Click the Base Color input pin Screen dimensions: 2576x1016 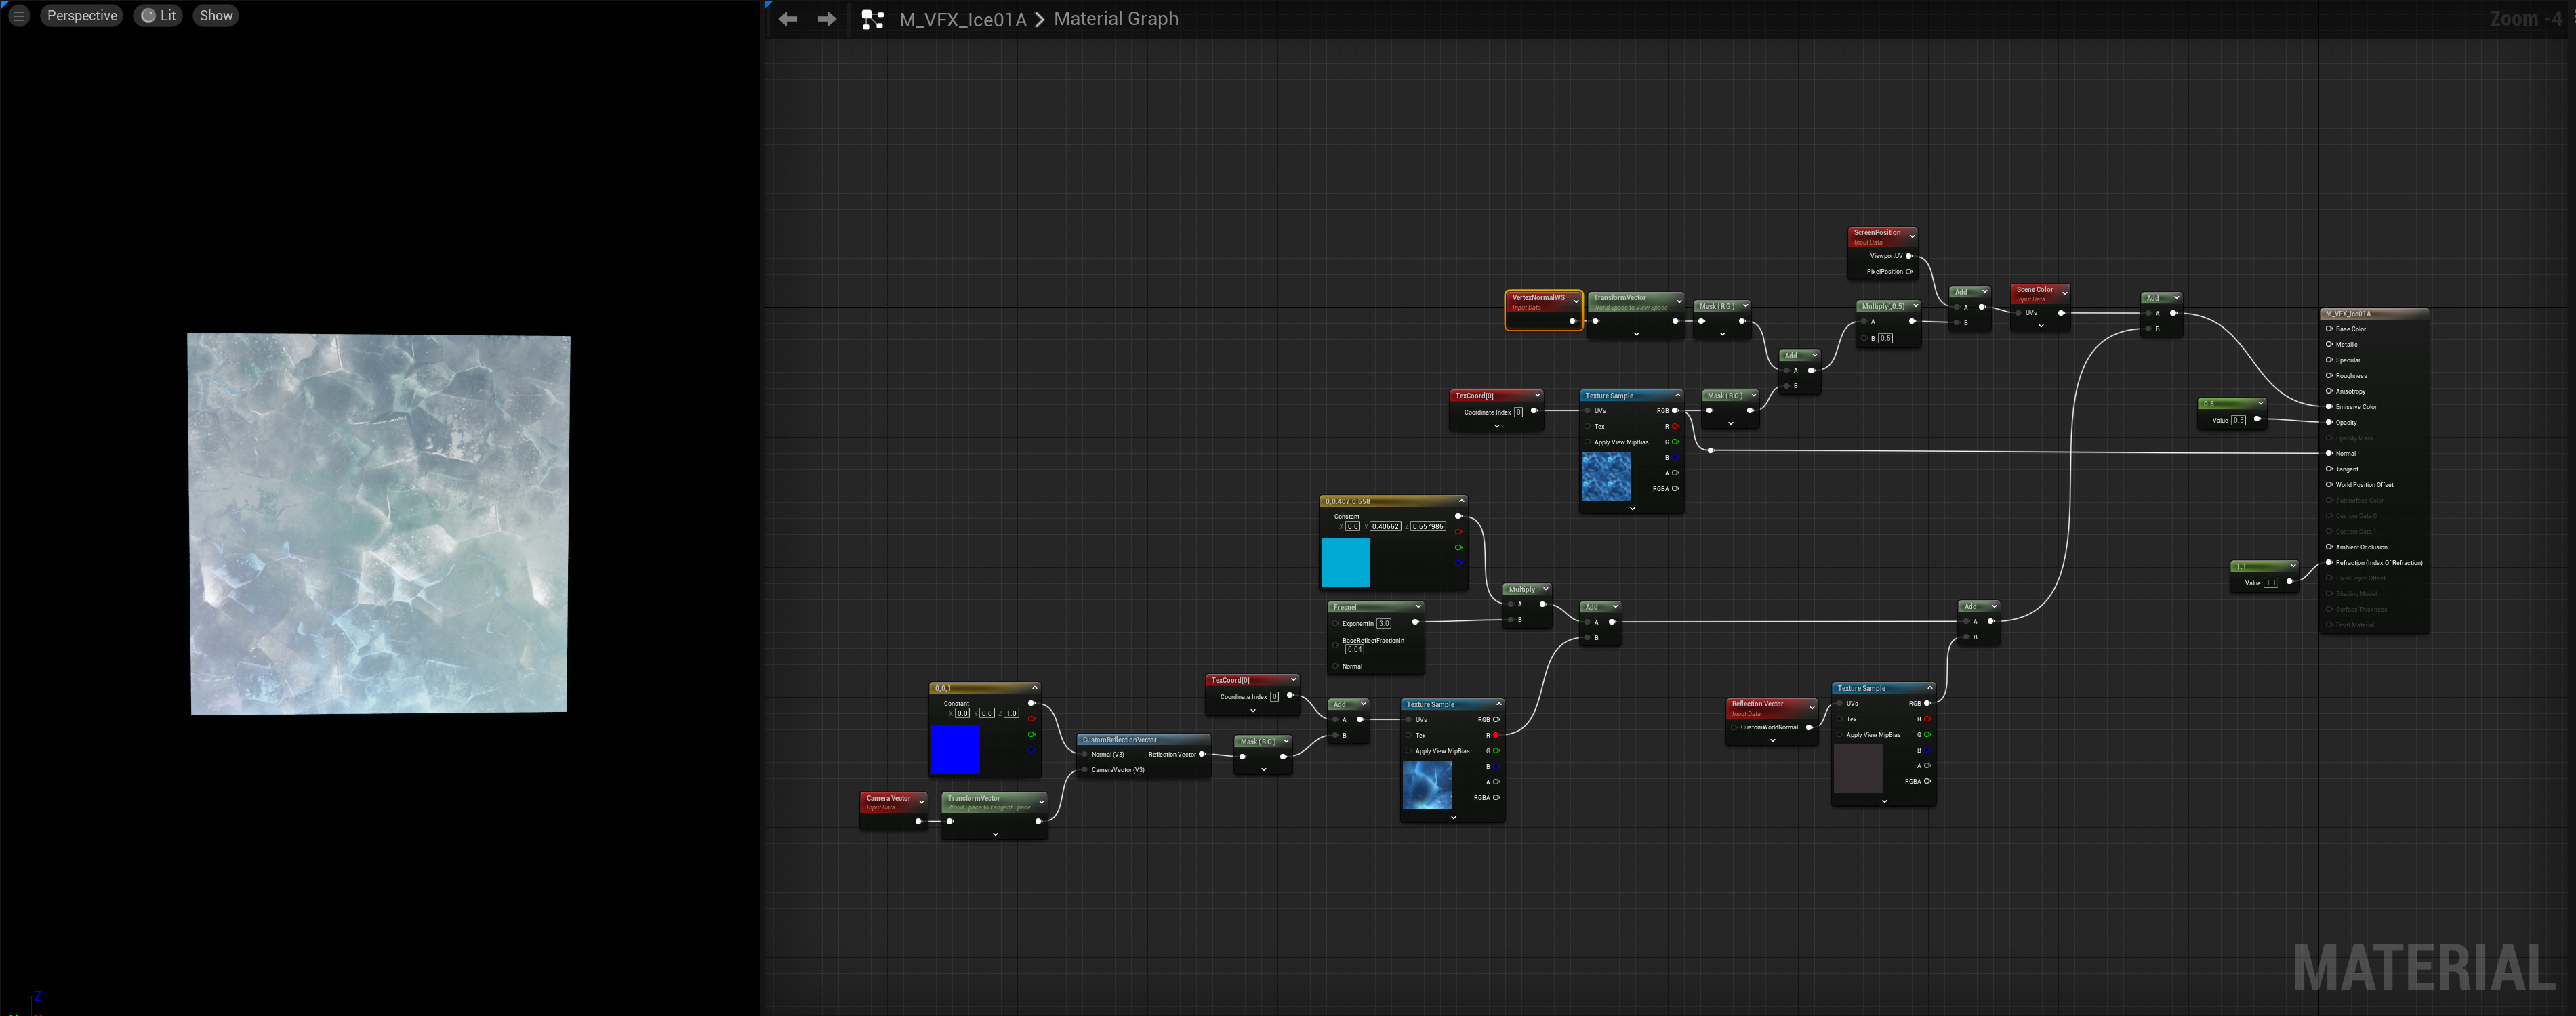pos(2329,329)
